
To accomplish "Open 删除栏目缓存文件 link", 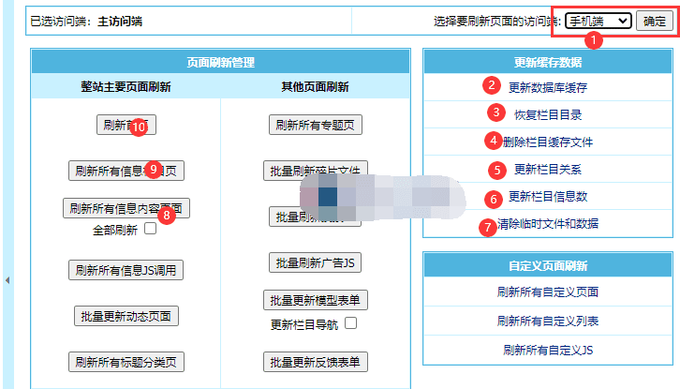I will coord(548,142).
